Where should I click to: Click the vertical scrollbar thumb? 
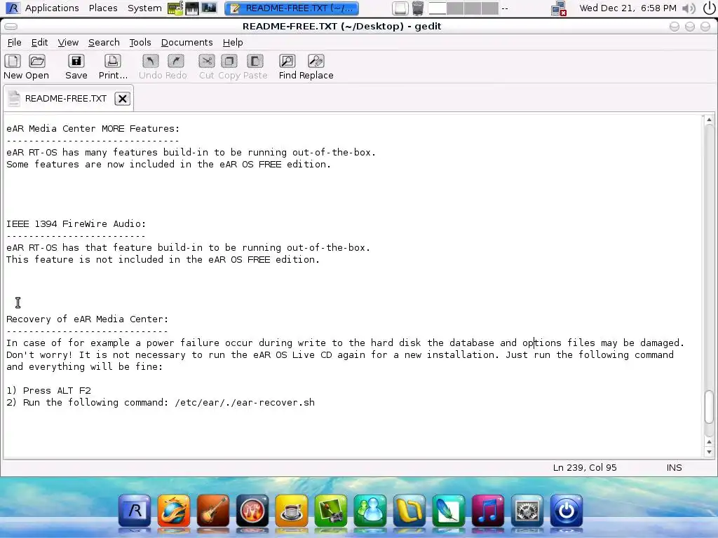tap(709, 407)
